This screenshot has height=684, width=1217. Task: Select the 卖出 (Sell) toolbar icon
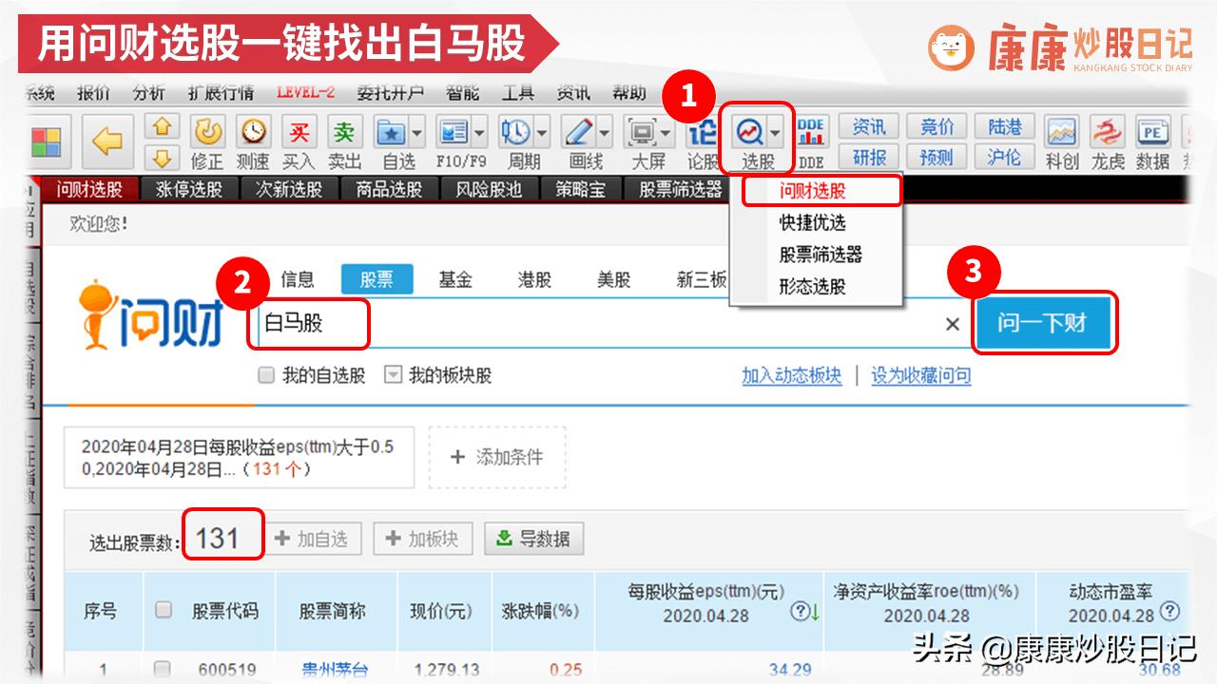click(345, 133)
